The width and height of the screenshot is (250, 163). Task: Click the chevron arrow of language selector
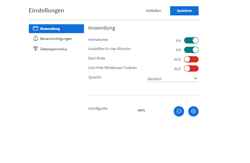(x=195, y=78)
